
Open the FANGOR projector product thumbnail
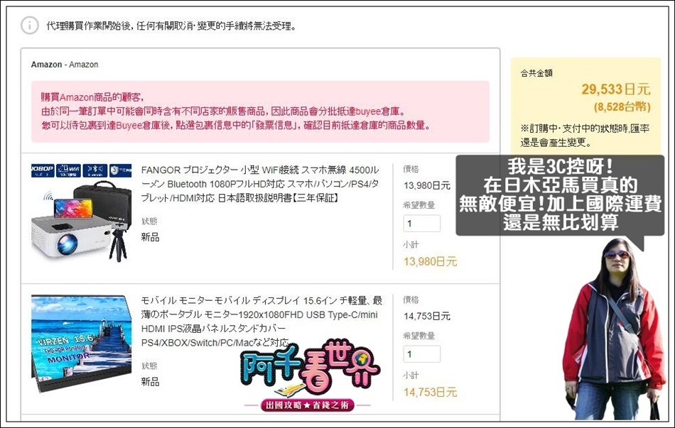click(x=82, y=213)
